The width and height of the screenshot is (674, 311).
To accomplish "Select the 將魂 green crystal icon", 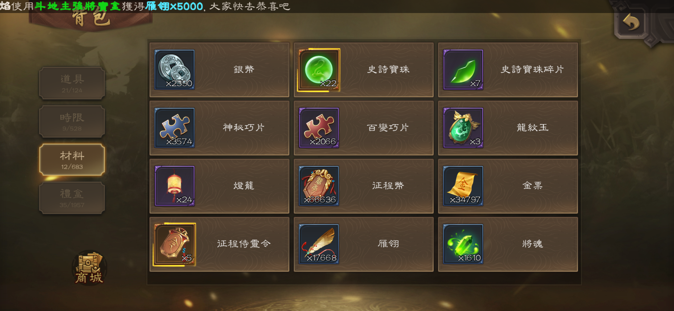I will pos(463,244).
